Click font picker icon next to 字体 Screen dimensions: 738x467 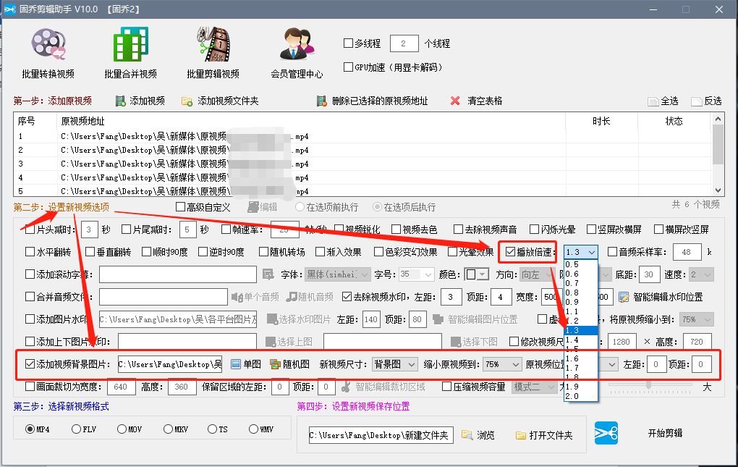click(268, 274)
